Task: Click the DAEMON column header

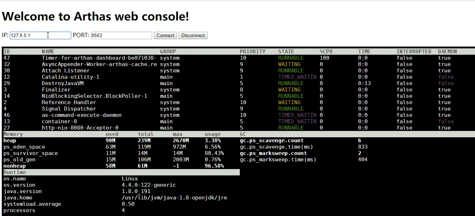Action: 447,52
